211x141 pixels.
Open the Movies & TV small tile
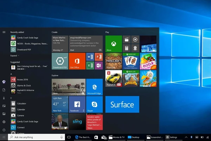(x=127, y=39)
